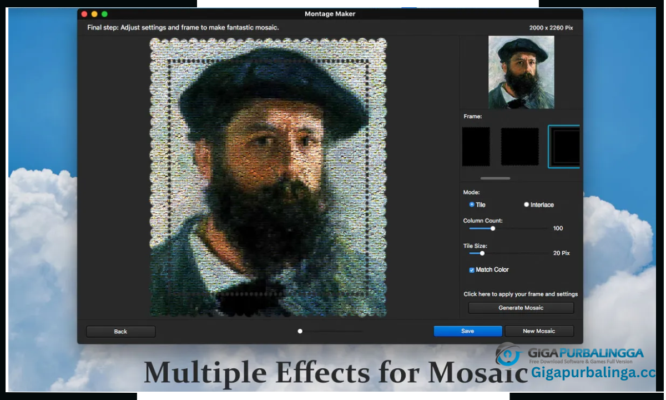The height and width of the screenshot is (400, 666).
Task: Click the 'Column Count:' label
Action: [x=483, y=221]
